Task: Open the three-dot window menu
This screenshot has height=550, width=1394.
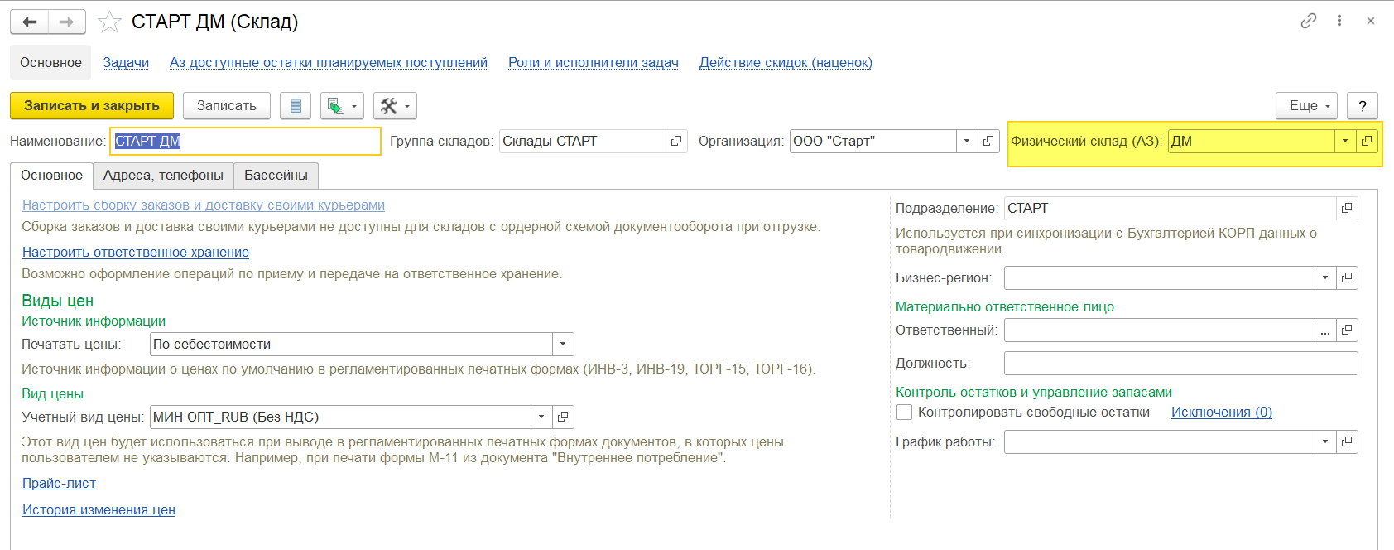Action: (1339, 21)
